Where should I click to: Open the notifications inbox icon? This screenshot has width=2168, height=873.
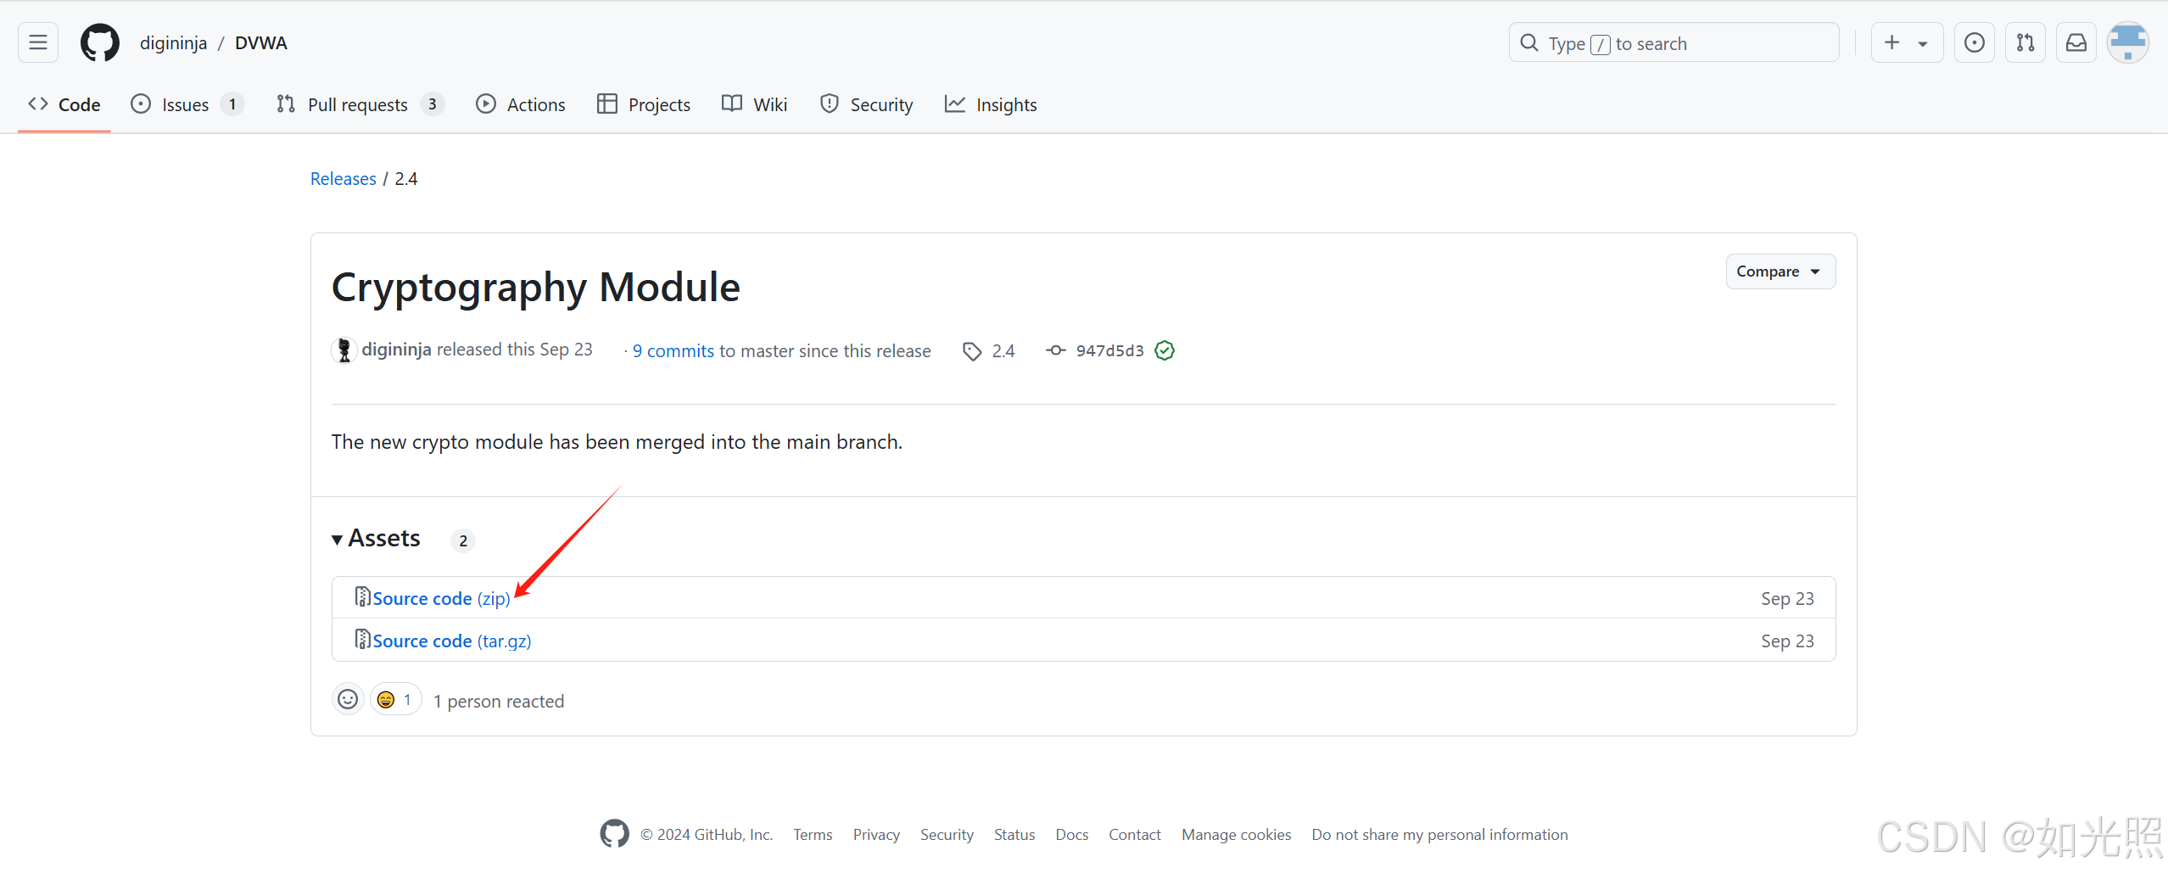2076,42
